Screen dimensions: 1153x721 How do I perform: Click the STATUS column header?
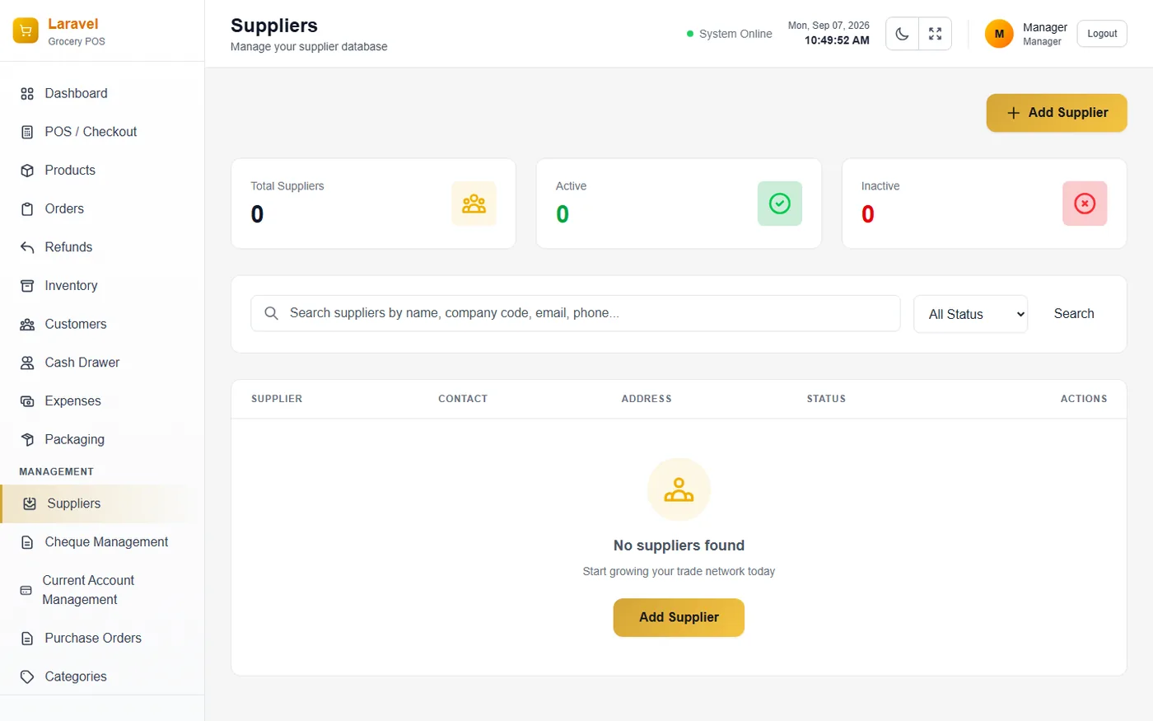[x=826, y=399]
